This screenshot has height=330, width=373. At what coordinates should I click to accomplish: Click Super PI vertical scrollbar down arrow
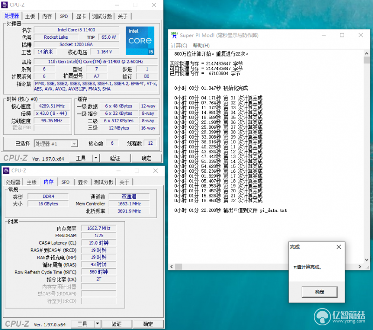tap(366, 260)
